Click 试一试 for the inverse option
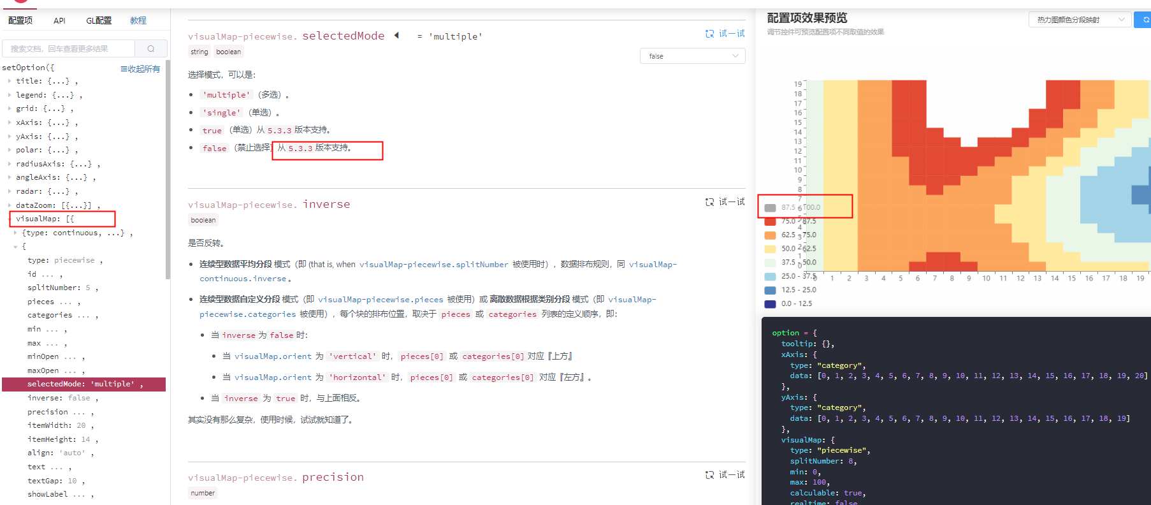Viewport: 1151px width, 505px height. 725,202
